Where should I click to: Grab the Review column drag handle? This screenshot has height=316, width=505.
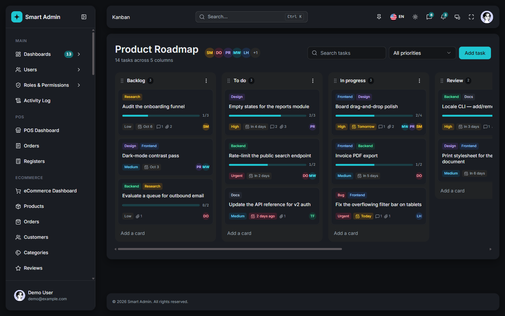(x=442, y=81)
